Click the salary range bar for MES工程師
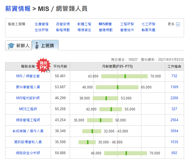This screenshot has height=163, width=187. click(111, 109)
